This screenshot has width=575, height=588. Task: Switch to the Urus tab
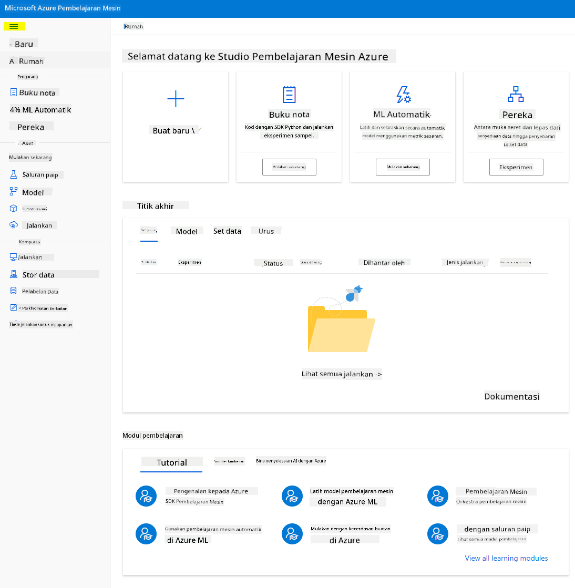tap(266, 231)
